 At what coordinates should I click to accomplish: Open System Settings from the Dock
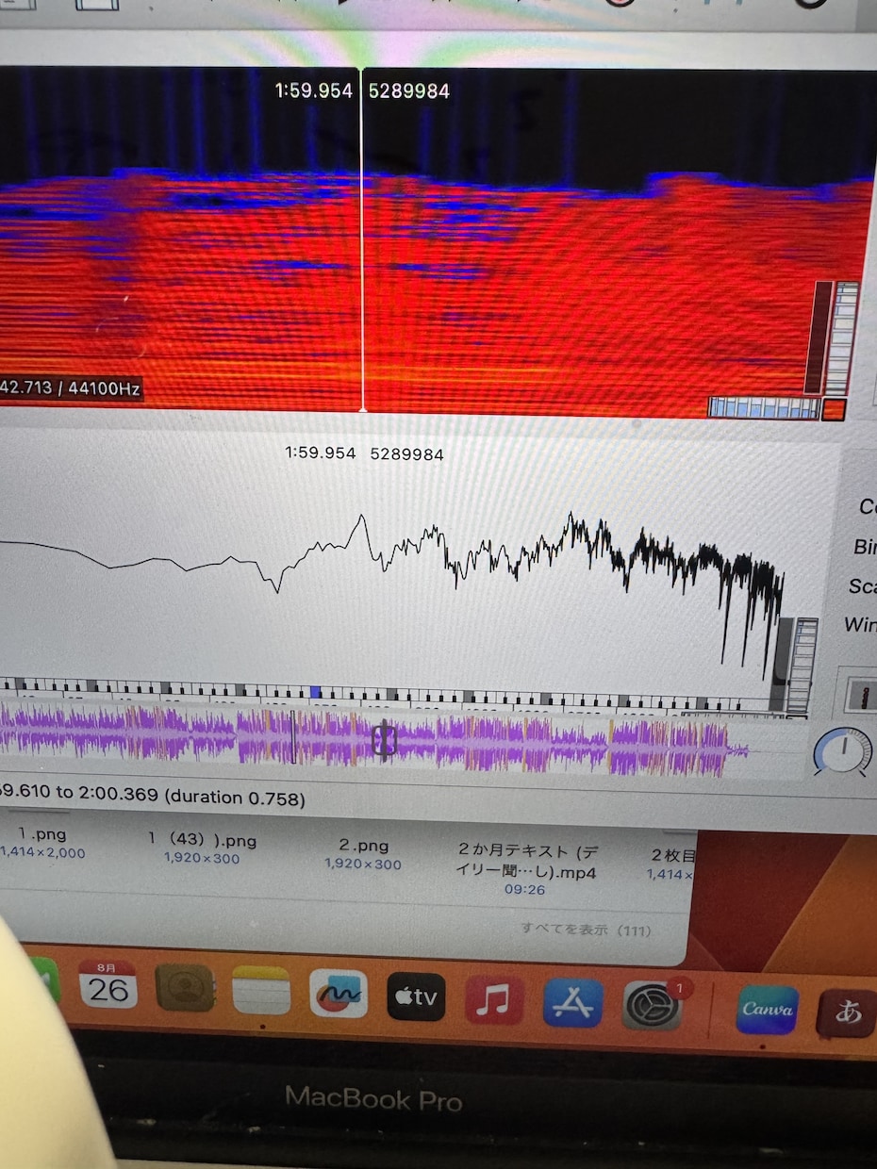pyautogui.click(x=653, y=1007)
